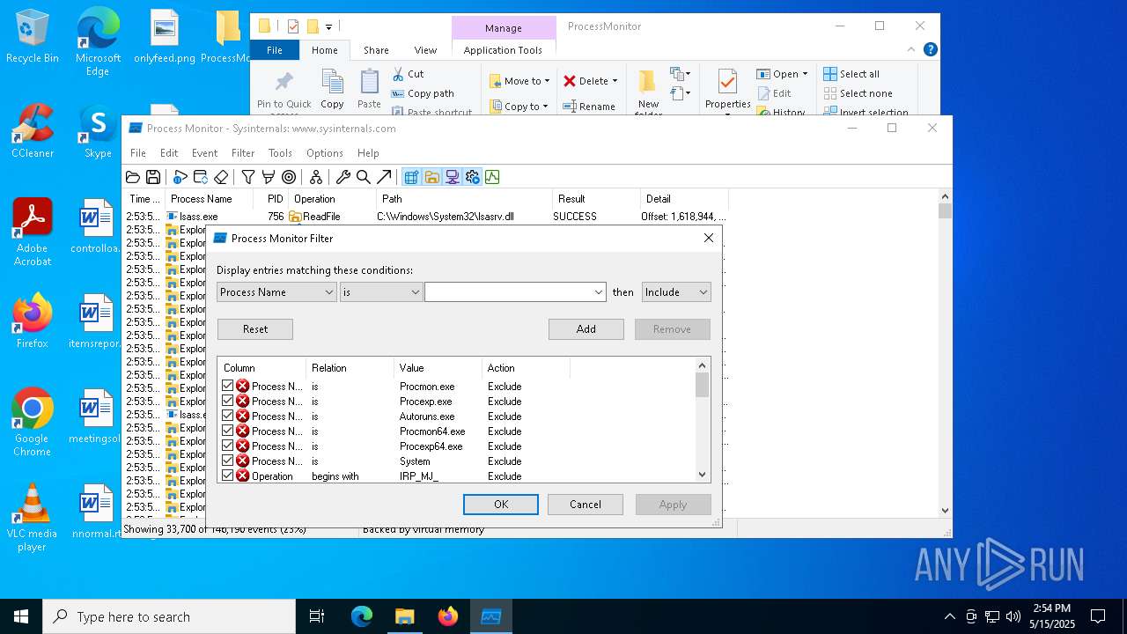Uncheck the Procmon64.exe exclude filter
Viewport: 1127px width, 634px height.
pos(228,431)
